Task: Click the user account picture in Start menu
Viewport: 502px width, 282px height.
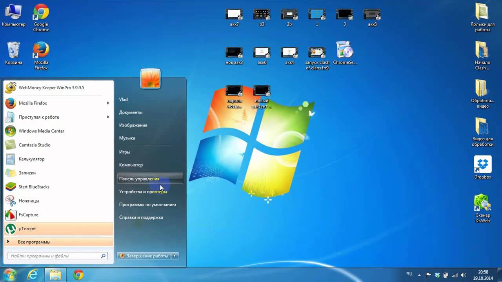Action: (x=150, y=79)
